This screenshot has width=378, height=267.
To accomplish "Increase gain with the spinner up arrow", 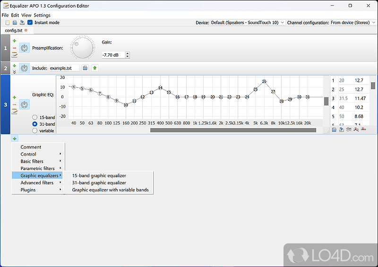I will pyautogui.click(x=128, y=53).
